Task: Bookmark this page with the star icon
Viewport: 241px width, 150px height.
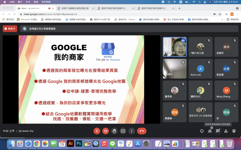Action: (220, 14)
